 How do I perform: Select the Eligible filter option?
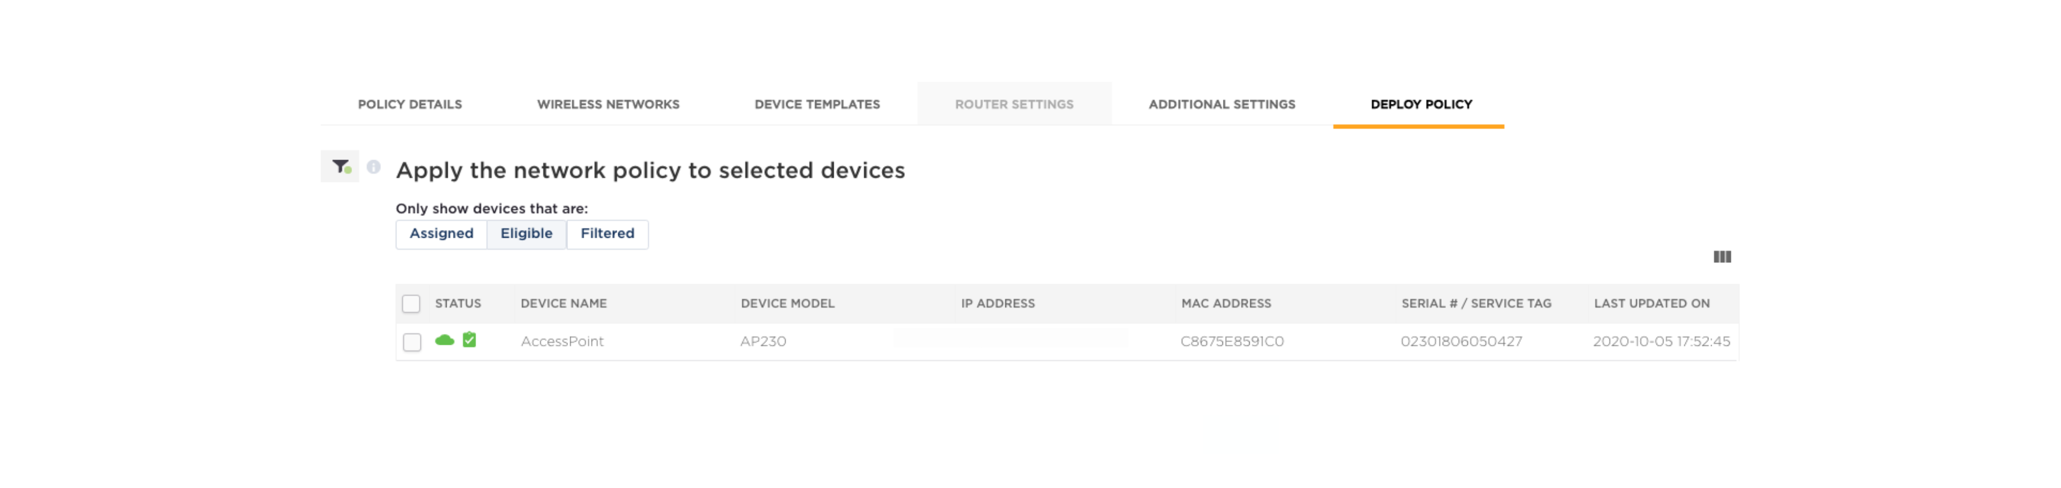click(x=526, y=233)
